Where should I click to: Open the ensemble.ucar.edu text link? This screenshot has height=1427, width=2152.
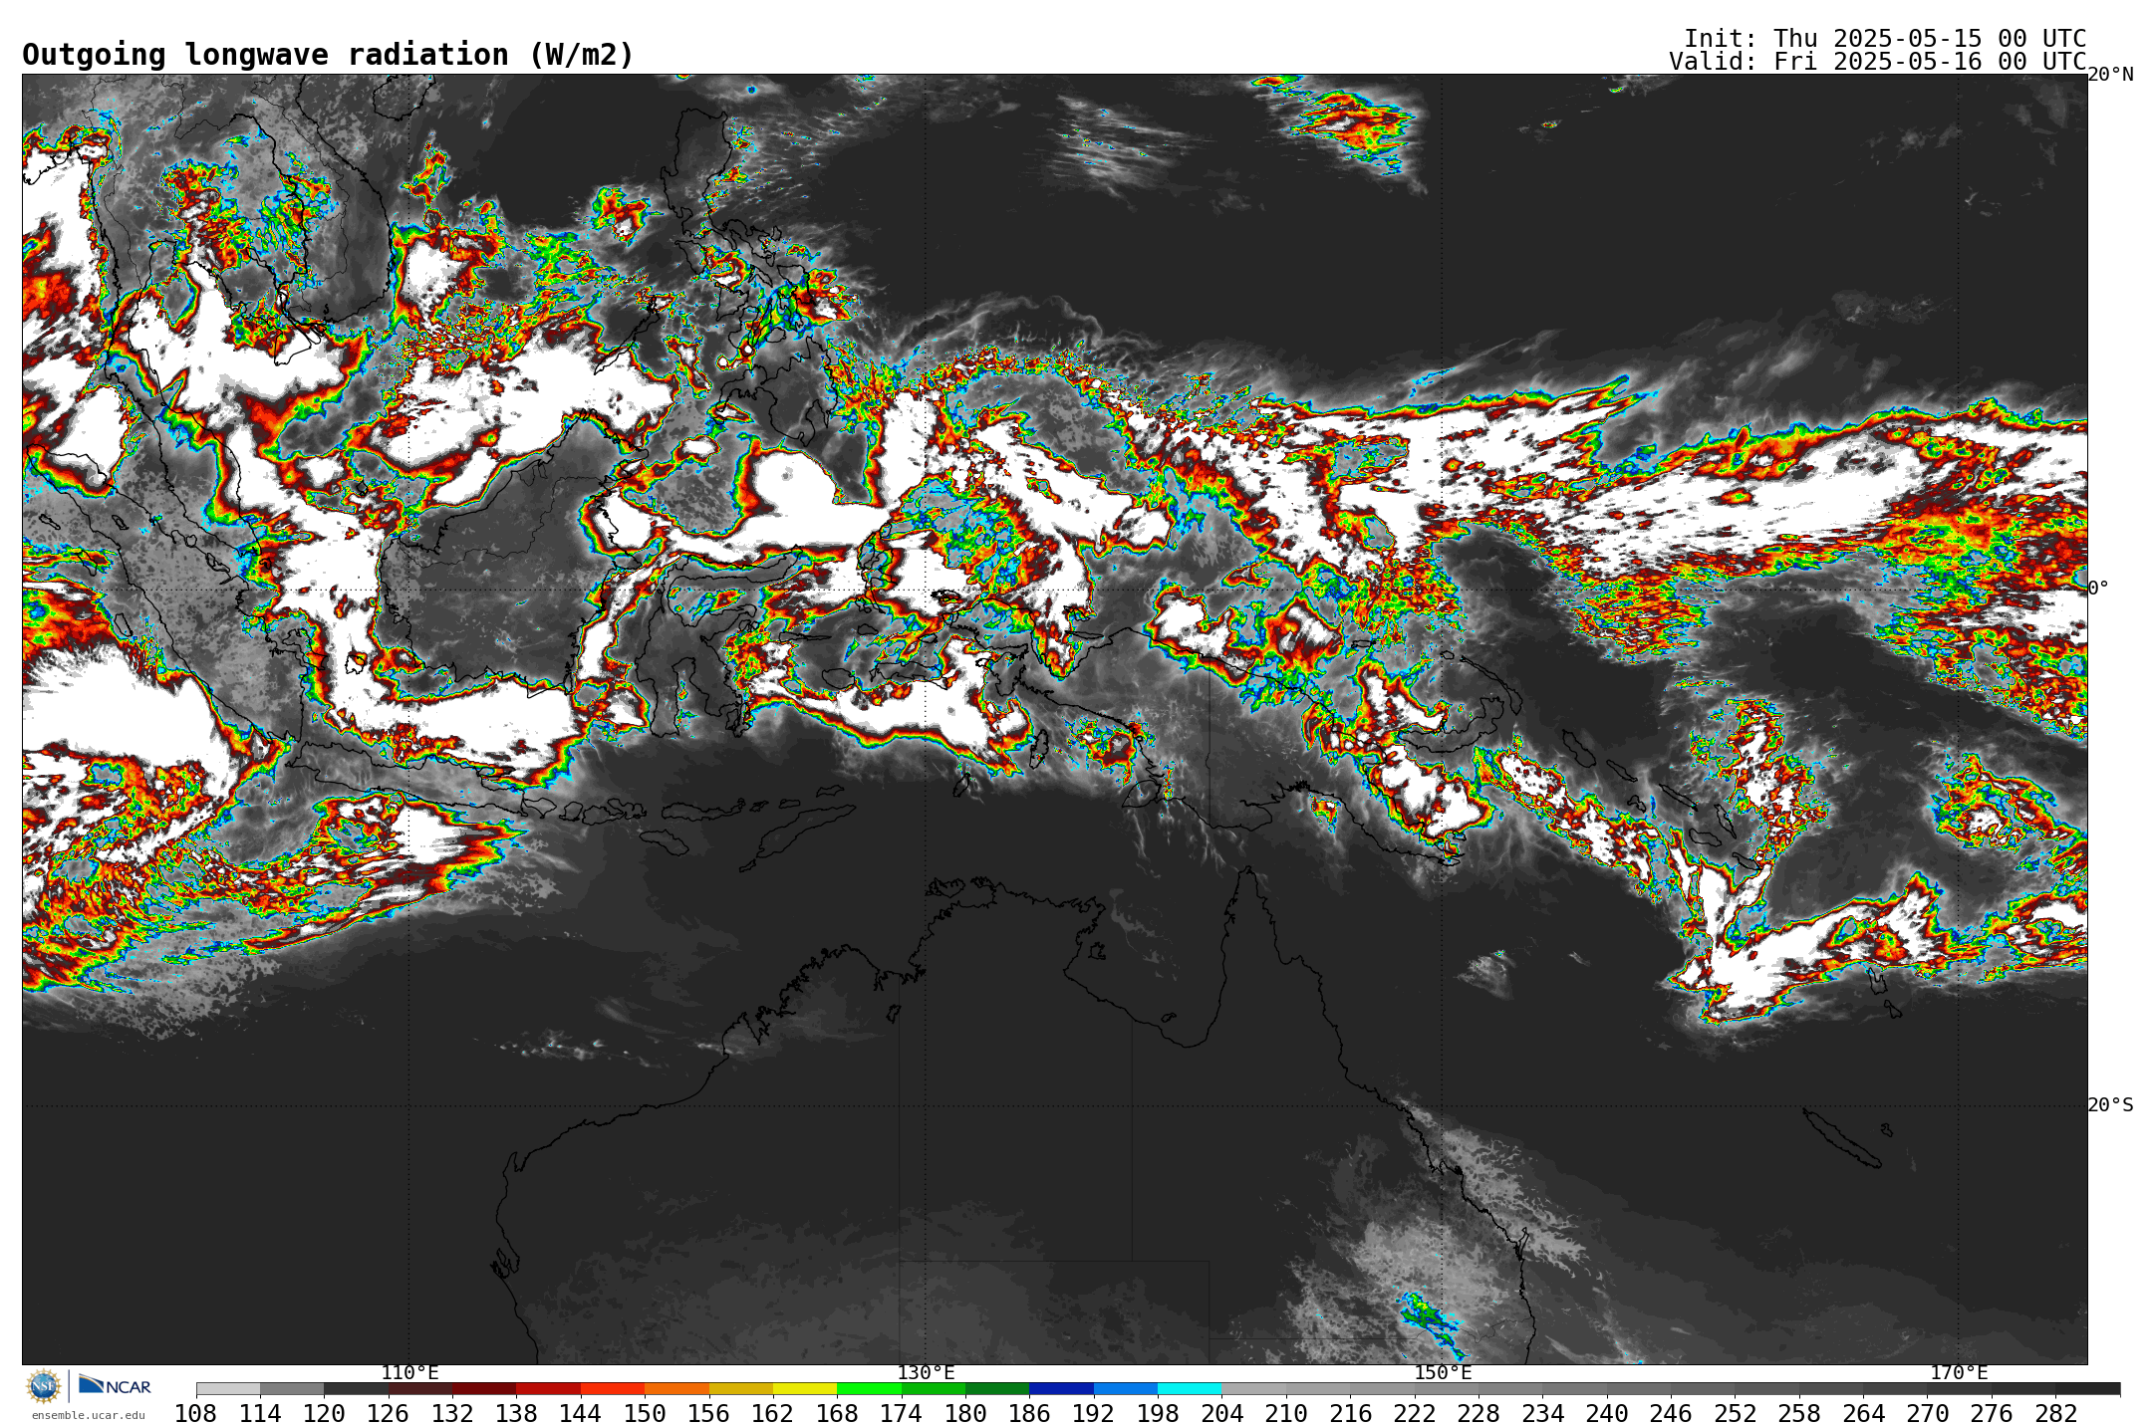[88, 1415]
